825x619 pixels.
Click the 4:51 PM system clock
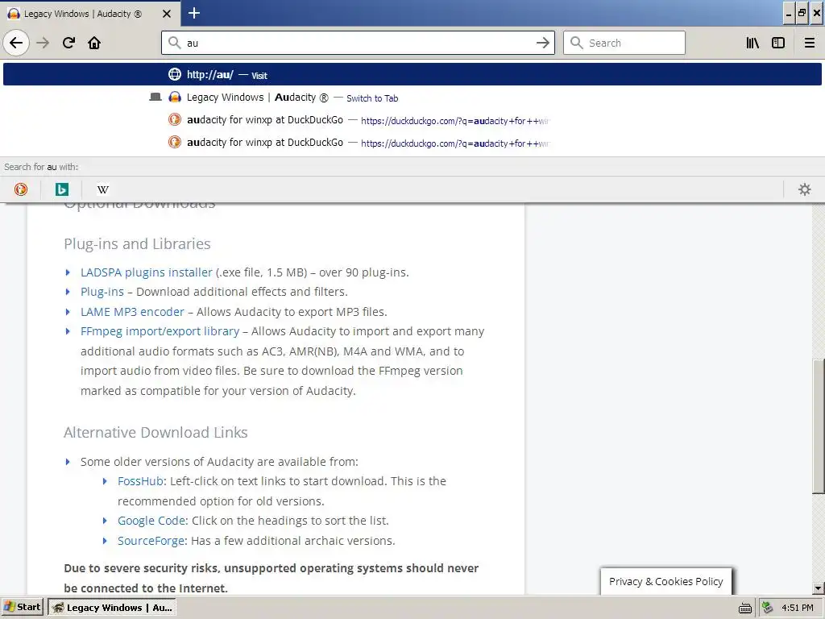click(797, 608)
